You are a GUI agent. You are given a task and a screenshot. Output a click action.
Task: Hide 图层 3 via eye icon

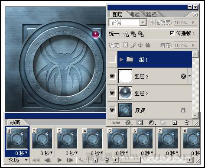coord(112,76)
